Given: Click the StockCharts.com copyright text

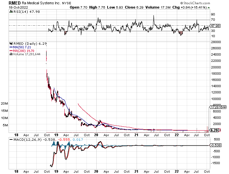Looking at the screenshot, I should 195,3.
